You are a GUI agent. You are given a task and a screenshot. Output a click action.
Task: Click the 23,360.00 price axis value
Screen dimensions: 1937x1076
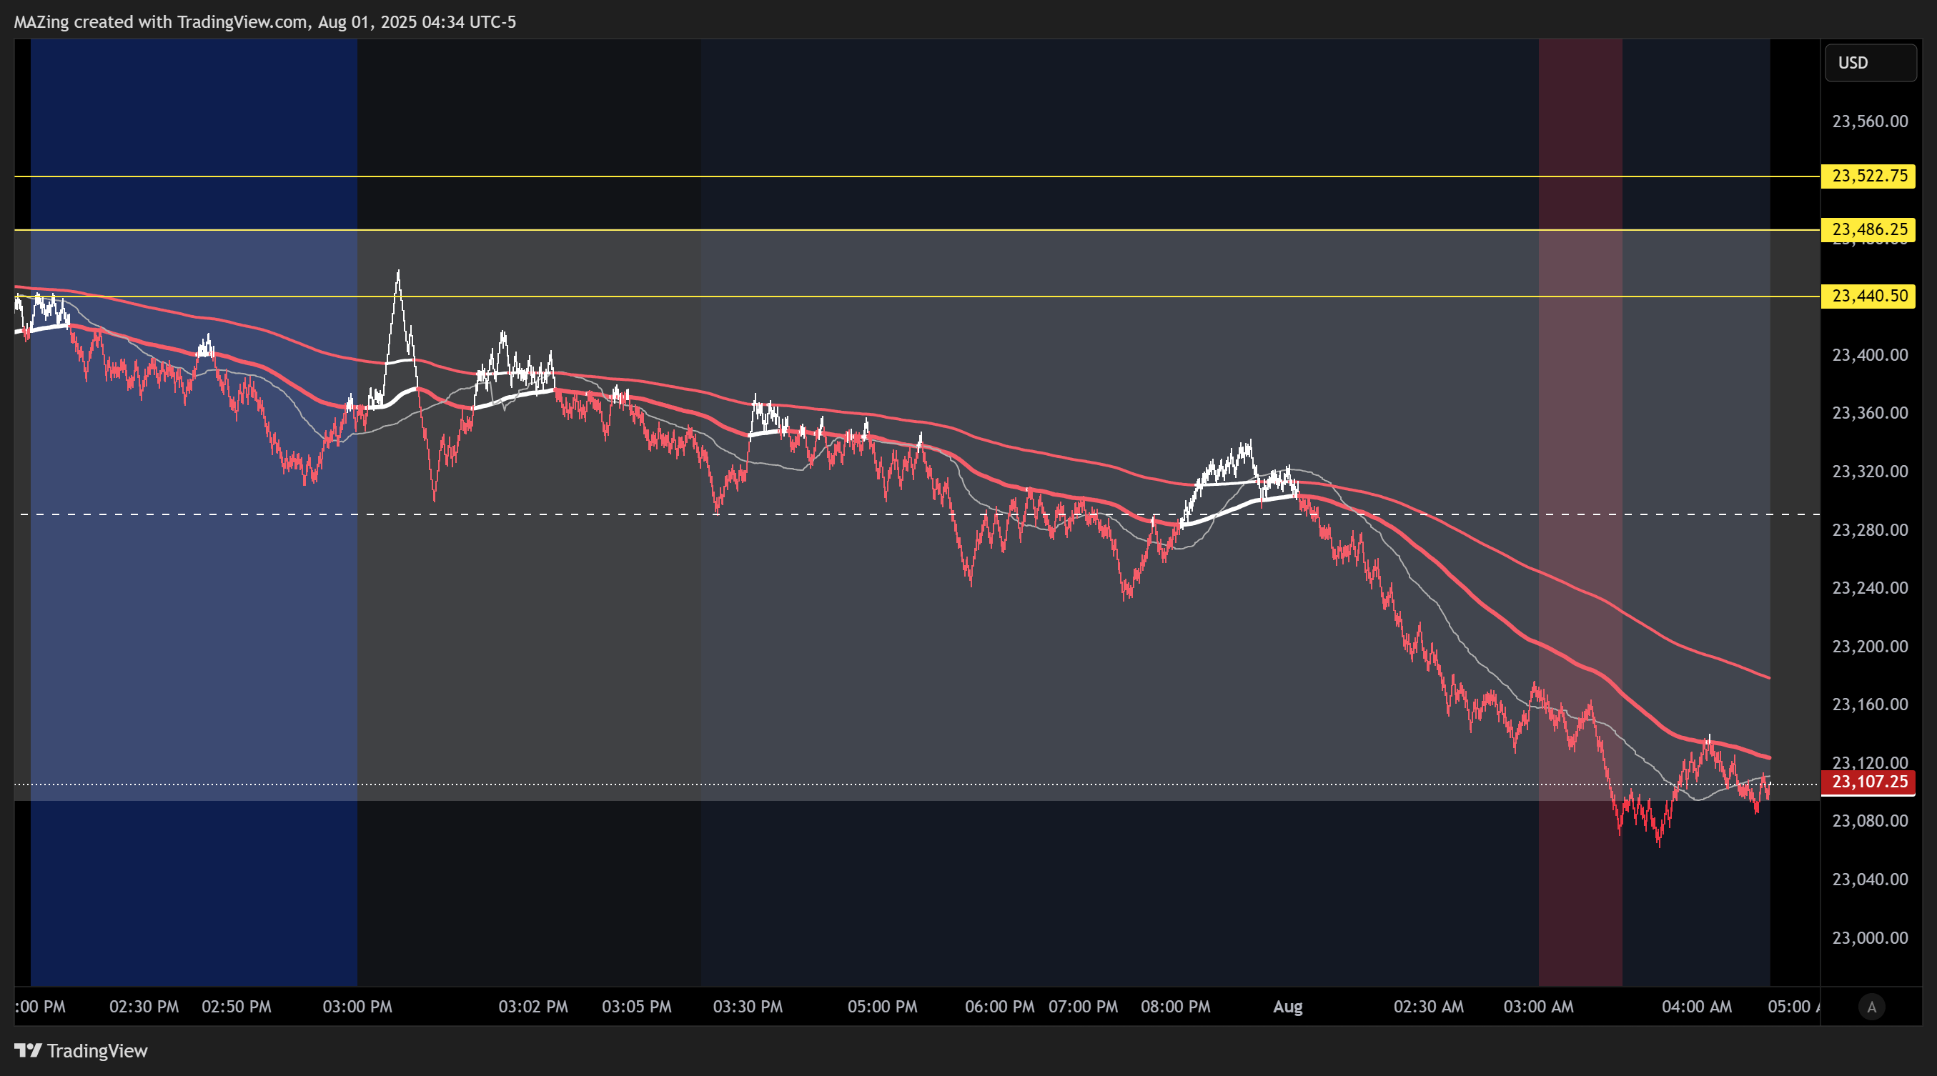[1870, 412]
